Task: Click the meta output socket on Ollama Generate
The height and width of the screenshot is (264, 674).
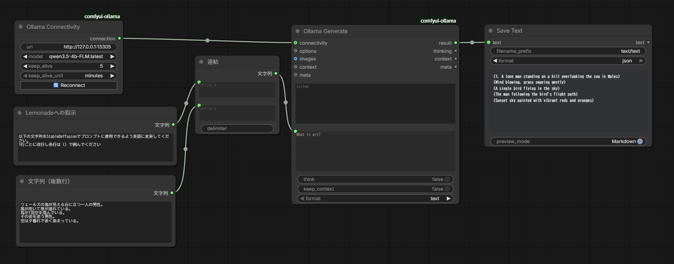Action: (x=455, y=67)
